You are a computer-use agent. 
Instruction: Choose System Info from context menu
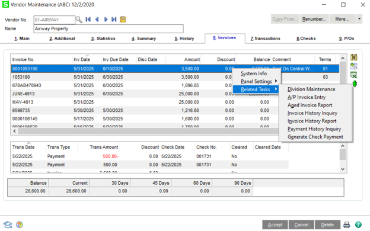[254, 73]
